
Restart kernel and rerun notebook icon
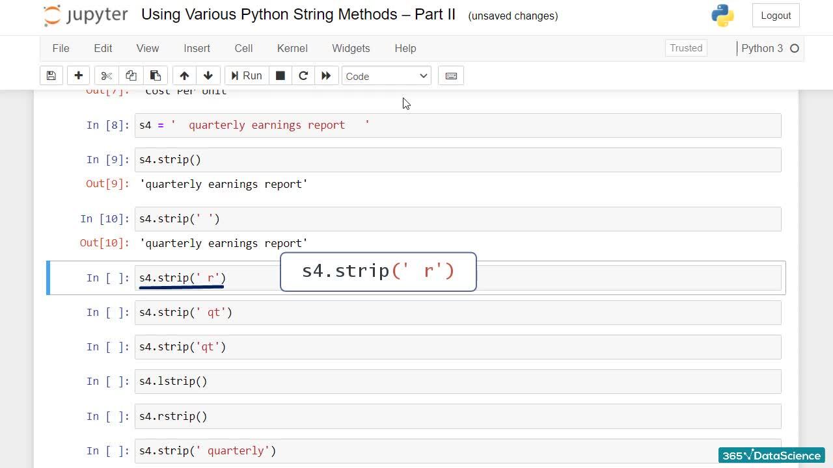tap(326, 76)
